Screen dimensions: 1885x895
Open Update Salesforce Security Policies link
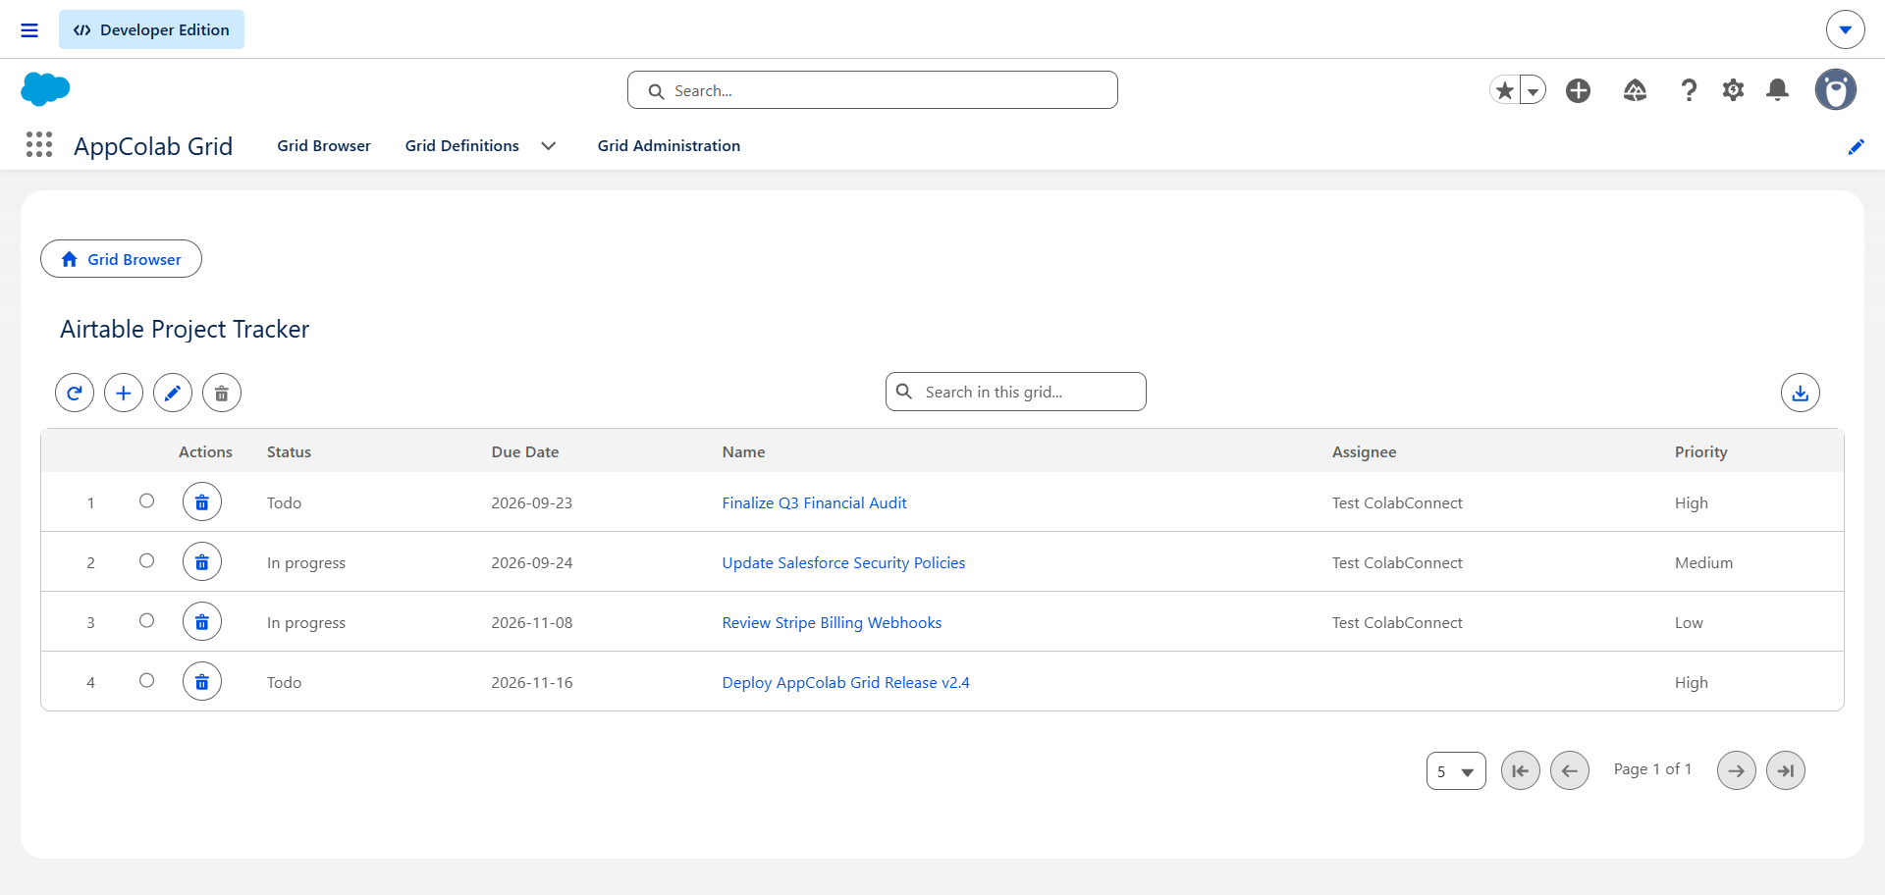(843, 562)
